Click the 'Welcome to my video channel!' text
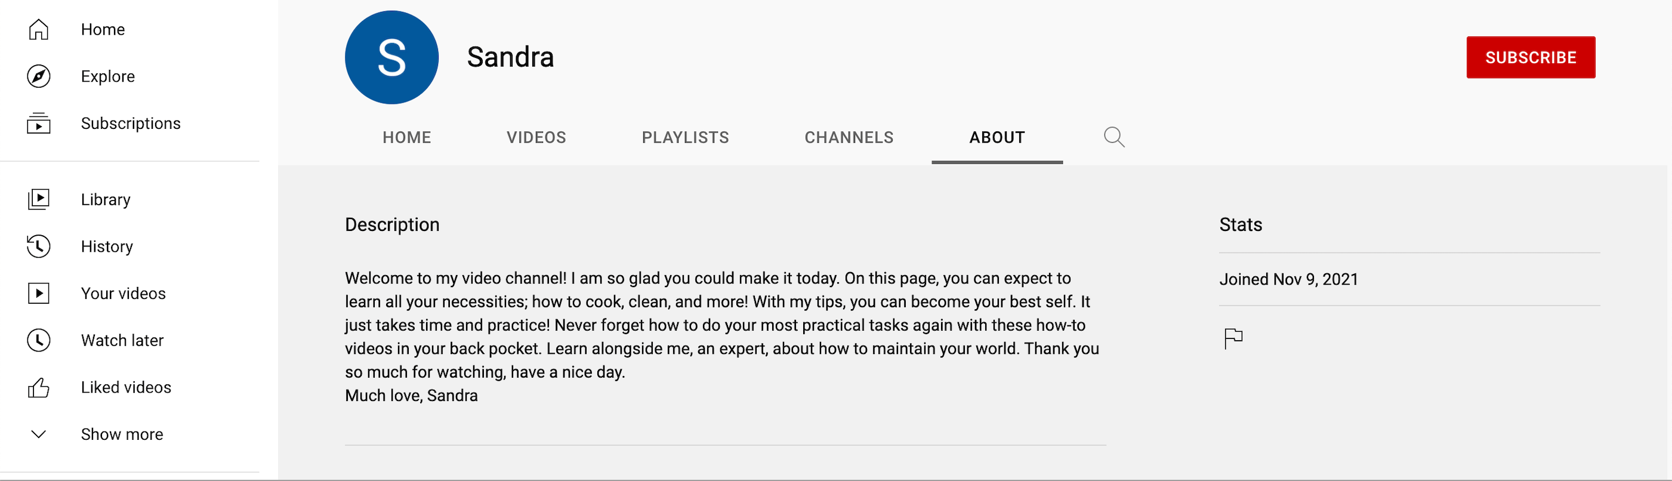 click(456, 278)
